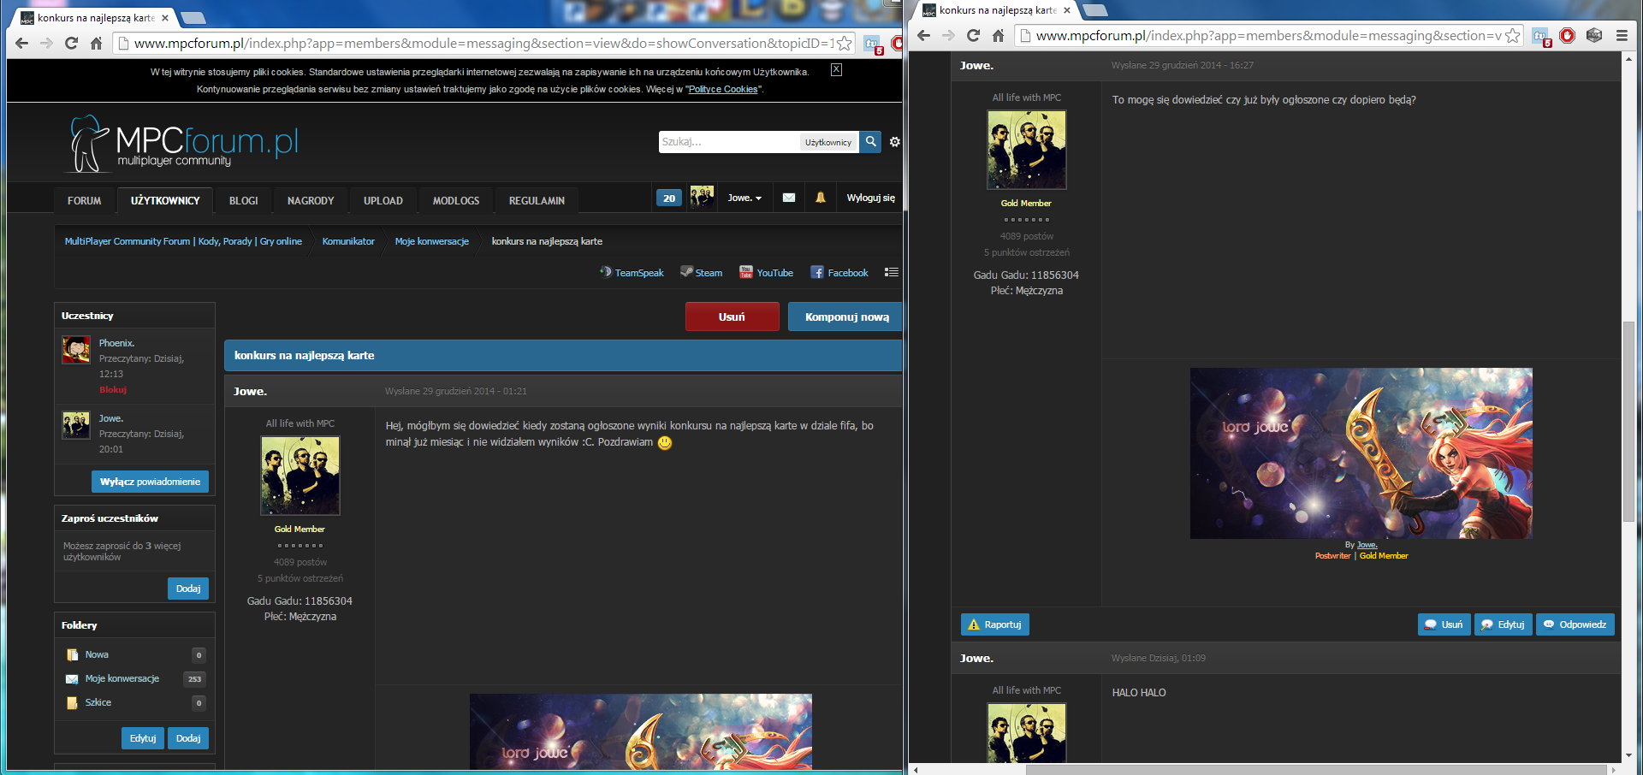Screen dimensions: 1643x775
Task: Open the notifications bell icon
Action: pos(820,198)
